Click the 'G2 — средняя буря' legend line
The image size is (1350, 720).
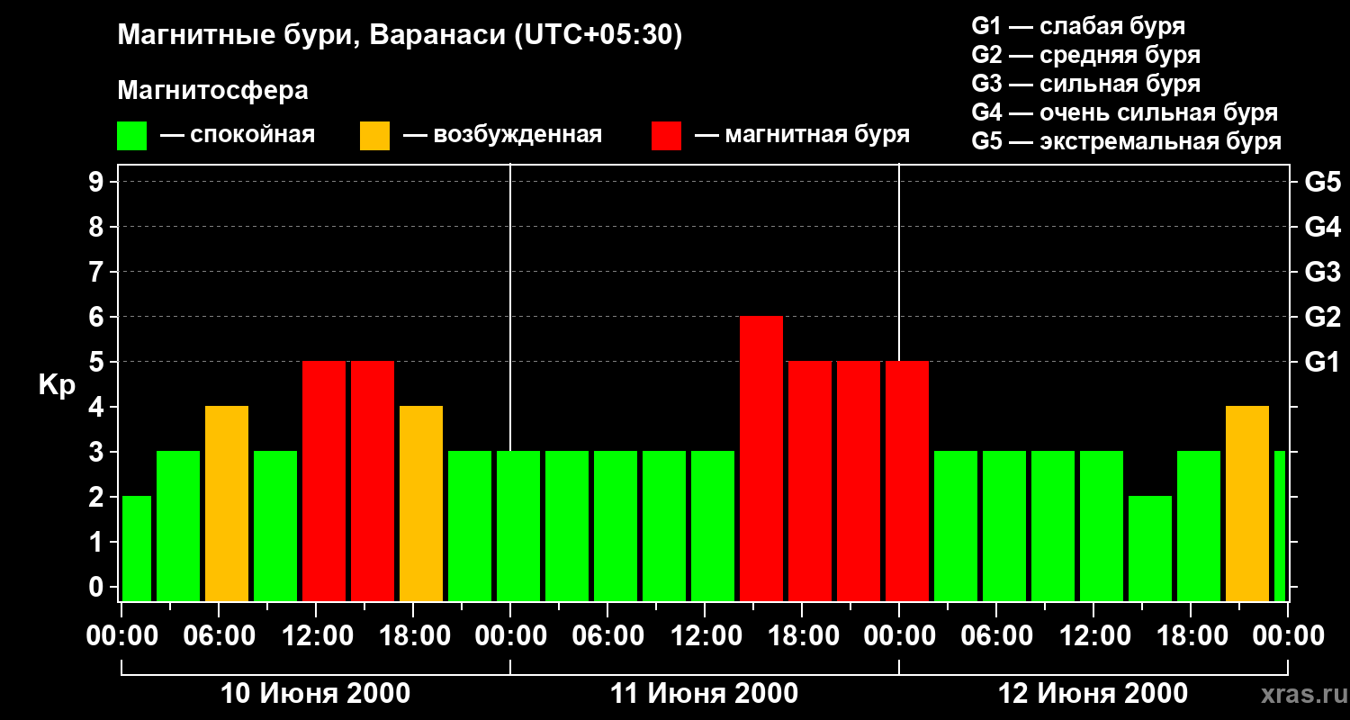pos(1085,55)
